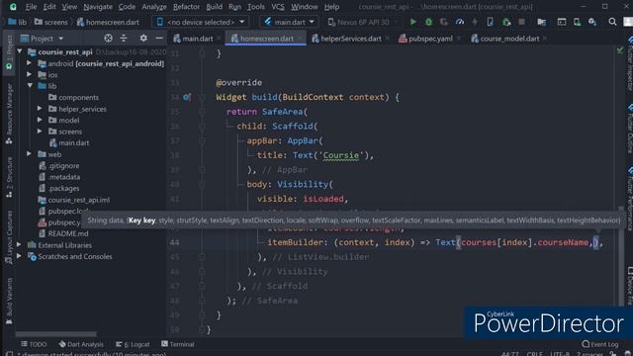This screenshot has width=633, height=356.
Task: Click the Search Everywhere magnifier icon
Action: 612,22
